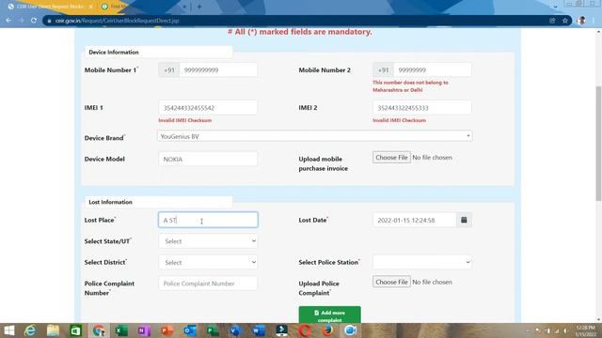Open the Select District dropdown
Viewport: 602px width, 338px height.
point(208,263)
